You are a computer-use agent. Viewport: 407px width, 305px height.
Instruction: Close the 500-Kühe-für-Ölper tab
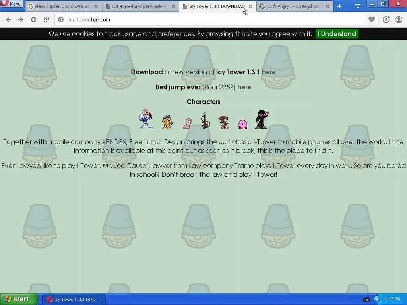[x=173, y=6]
